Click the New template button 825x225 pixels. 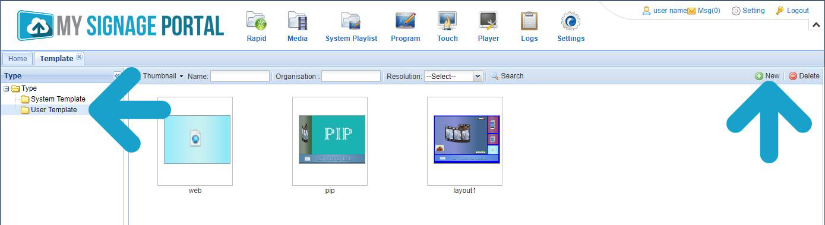pyautogui.click(x=767, y=76)
